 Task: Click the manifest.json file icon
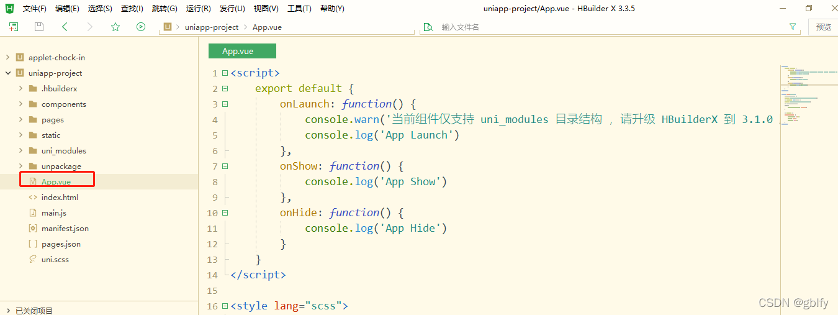point(33,228)
